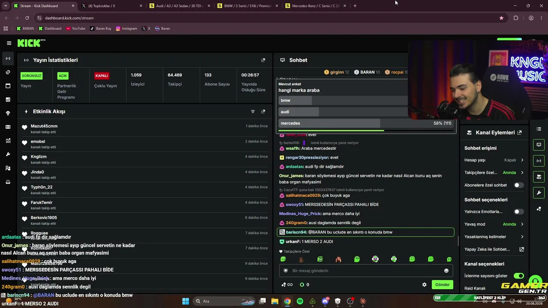The image size is (548, 308).
Task: Open the trophy icon in left sidebar
Action: [x=8, y=113]
